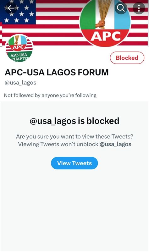149x252 pixels.
Task: Open search with the magnifier icon
Action: pos(121,8)
